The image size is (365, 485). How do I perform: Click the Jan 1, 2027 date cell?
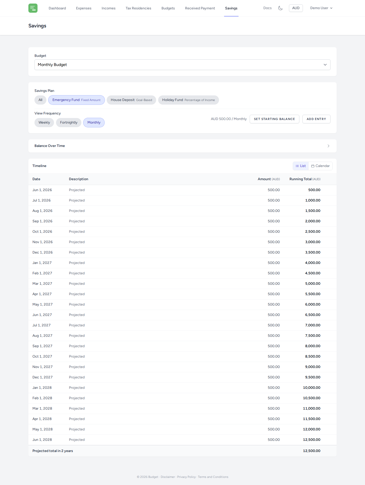click(x=42, y=263)
